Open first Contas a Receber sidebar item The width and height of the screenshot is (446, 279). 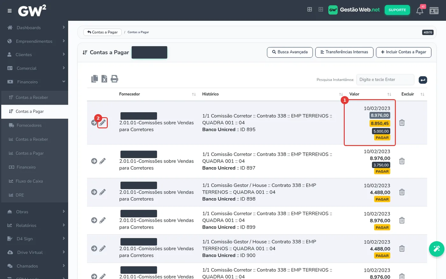(x=35, y=98)
